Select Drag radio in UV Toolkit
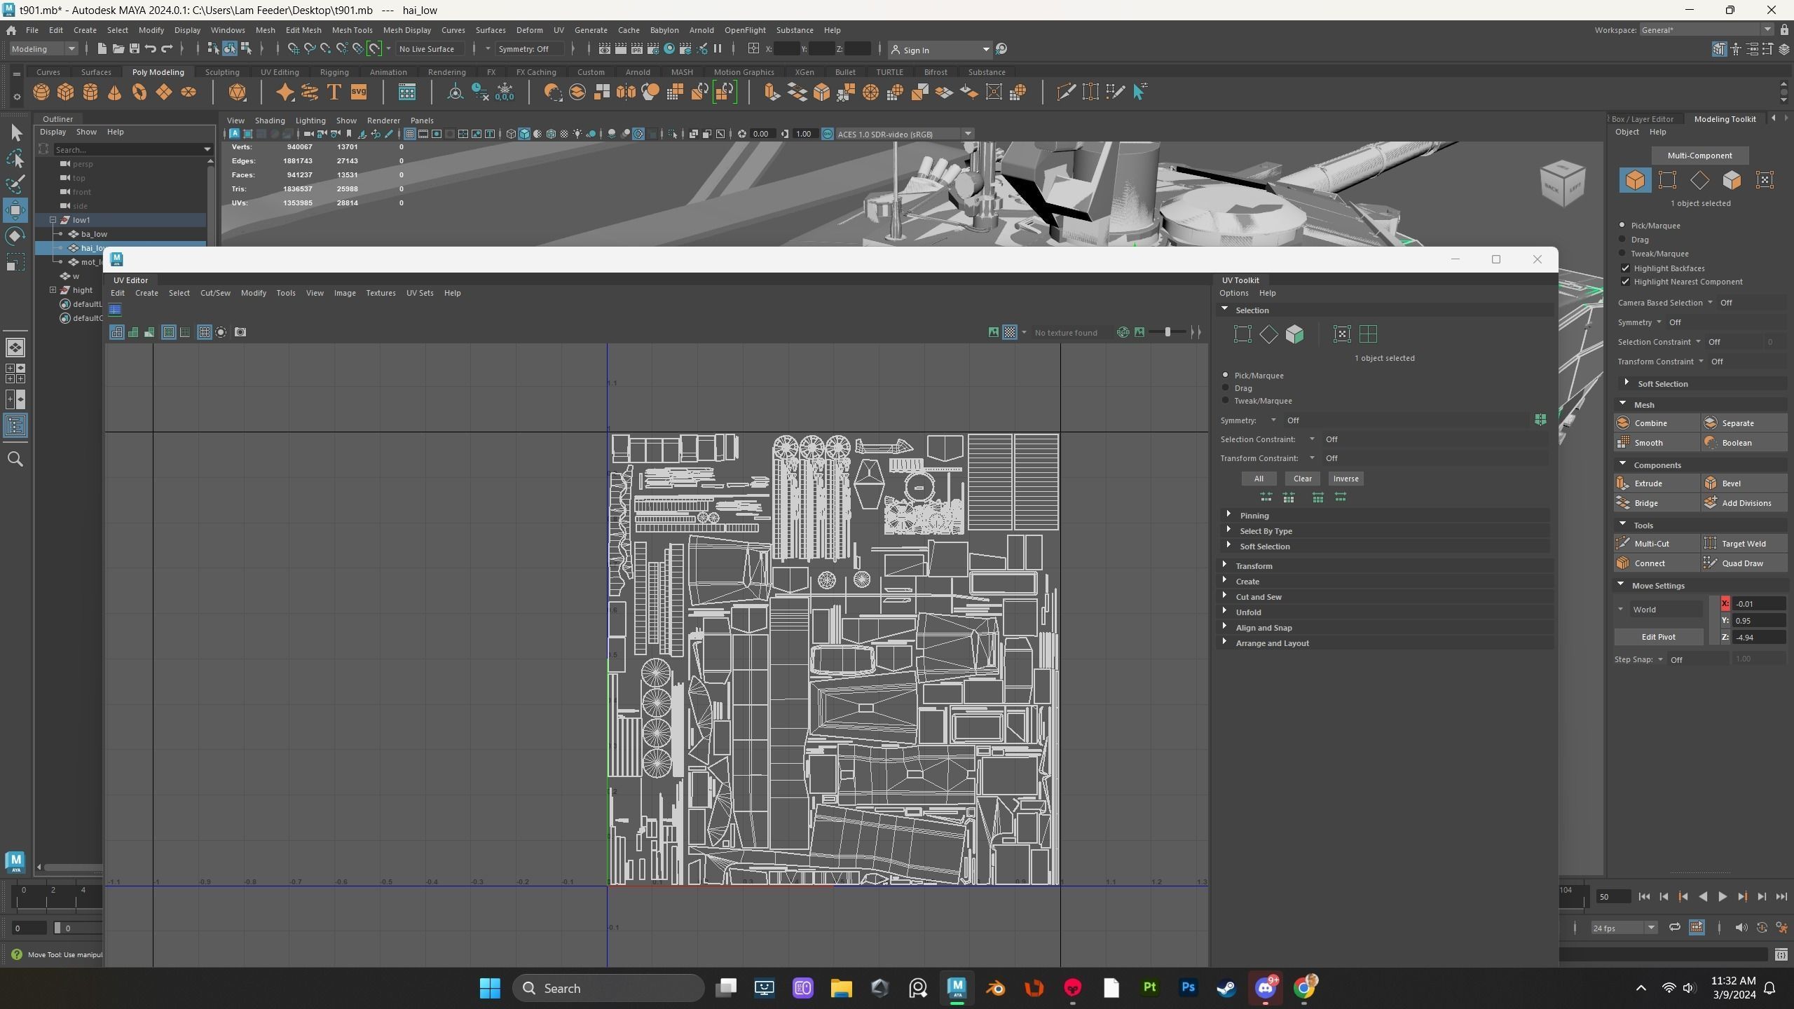1794x1009 pixels. (x=1226, y=387)
